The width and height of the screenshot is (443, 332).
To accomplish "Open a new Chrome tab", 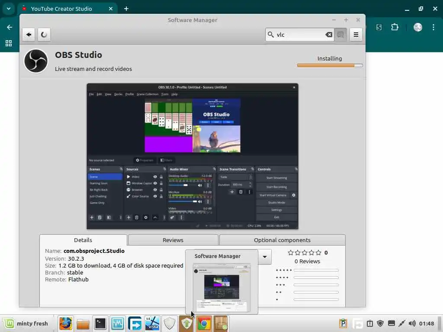I will click(x=126, y=9).
